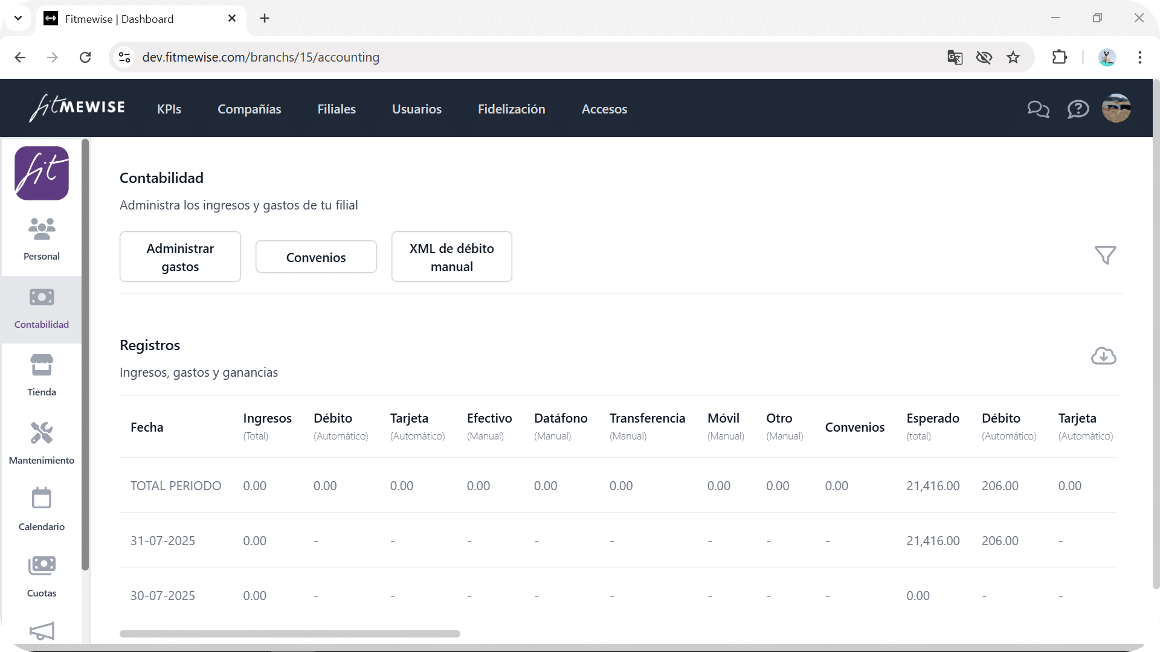View site information icon in address bar
Screen dimensions: 1160x652
point(124,57)
